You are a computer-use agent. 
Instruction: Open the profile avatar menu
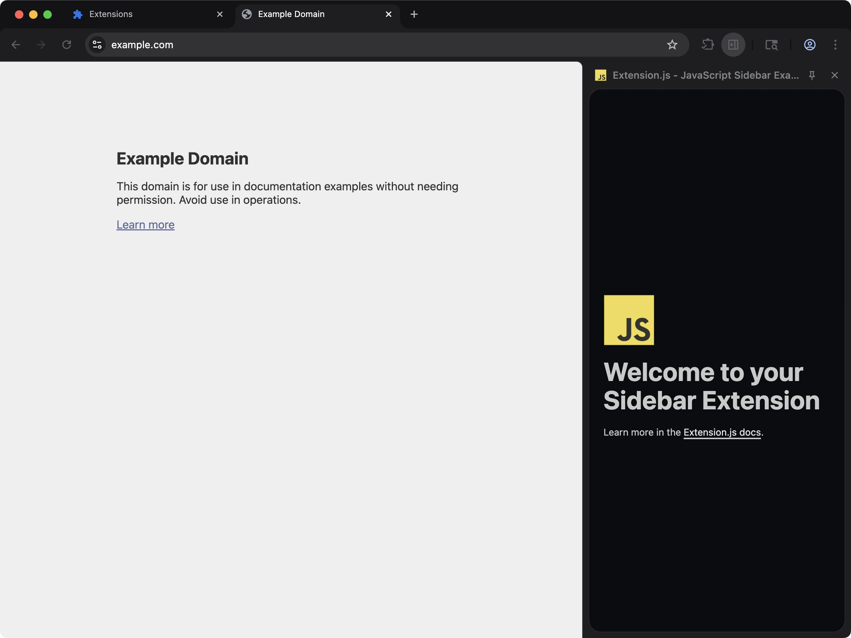(810, 45)
